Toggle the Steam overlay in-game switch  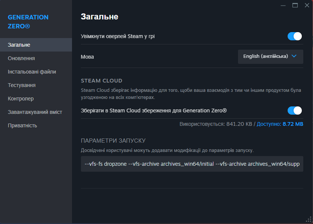tap(294, 36)
